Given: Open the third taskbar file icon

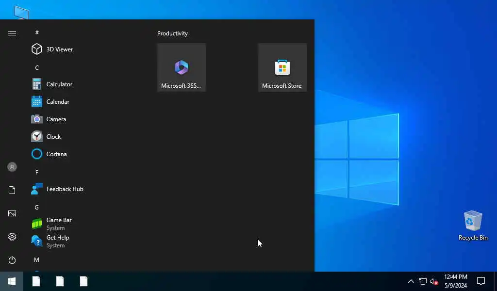Looking at the screenshot, I should pyautogui.click(x=83, y=281).
